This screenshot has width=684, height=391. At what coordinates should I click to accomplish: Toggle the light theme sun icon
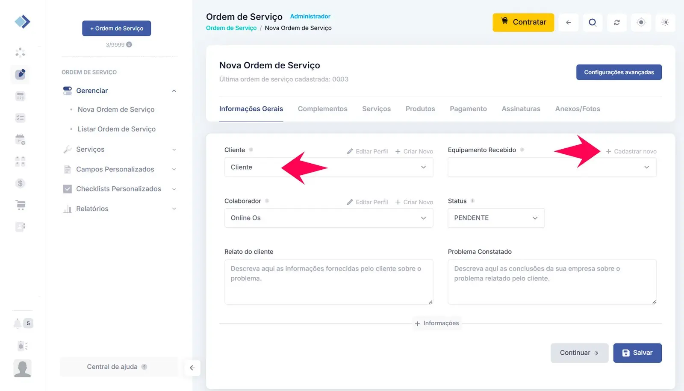click(665, 23)
